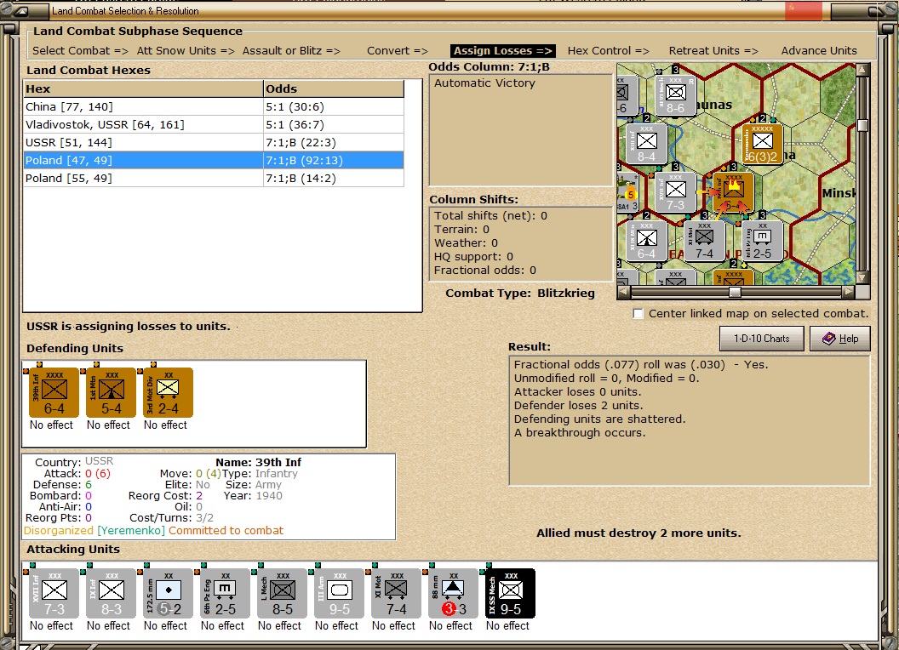Click the Assign Losses subphase step
Image resolution: width=899 pixels, height=650 pixels.
point(503,50)
